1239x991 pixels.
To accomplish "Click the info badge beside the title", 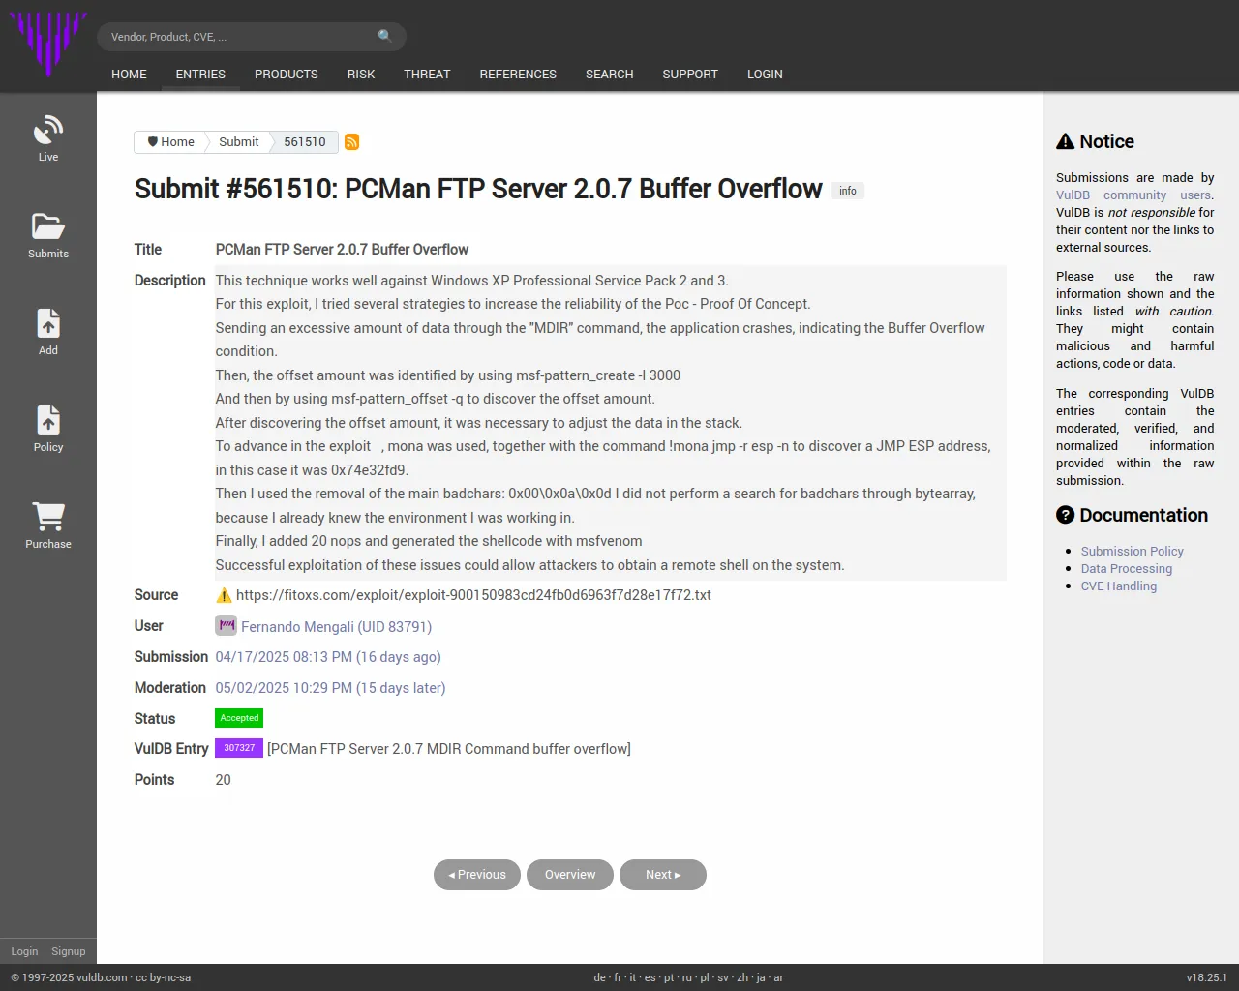I will [x=848, y=191].
